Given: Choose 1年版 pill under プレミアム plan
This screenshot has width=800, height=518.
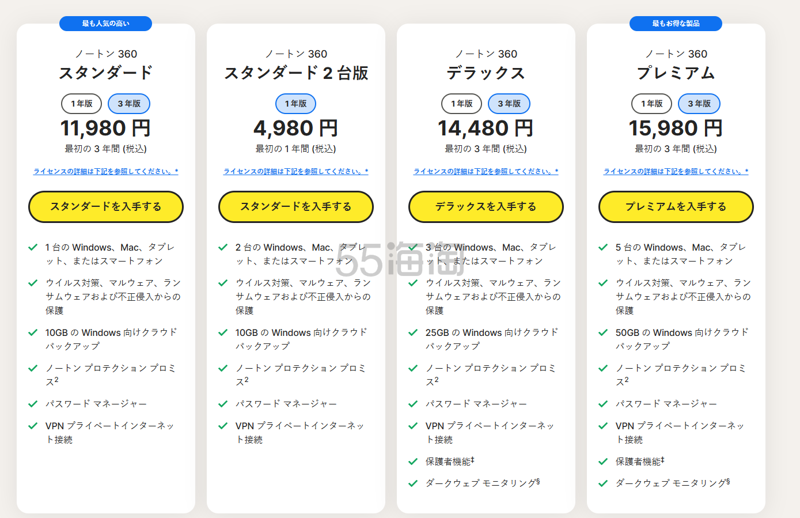Looking at the screenshot, I should [x=651, y=104].
